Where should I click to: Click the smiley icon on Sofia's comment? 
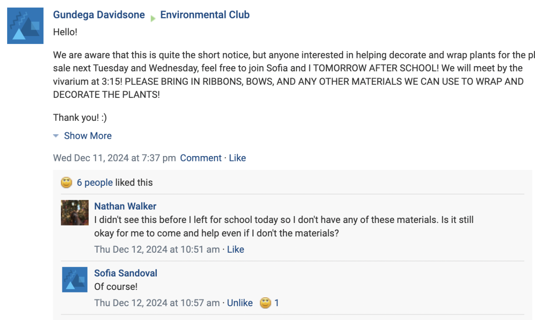coord(265,303)
